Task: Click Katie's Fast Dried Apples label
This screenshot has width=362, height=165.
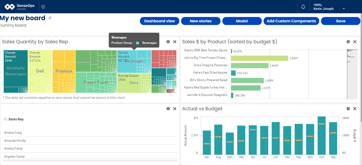Action: click(x=210, y=73)
